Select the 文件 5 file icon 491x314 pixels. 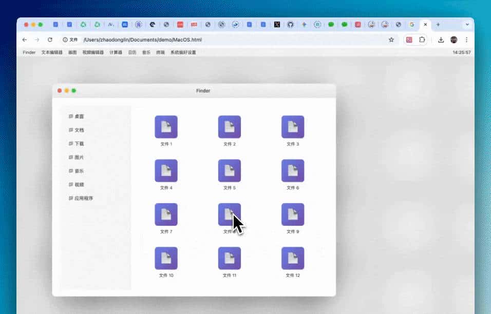coord(230,170)
